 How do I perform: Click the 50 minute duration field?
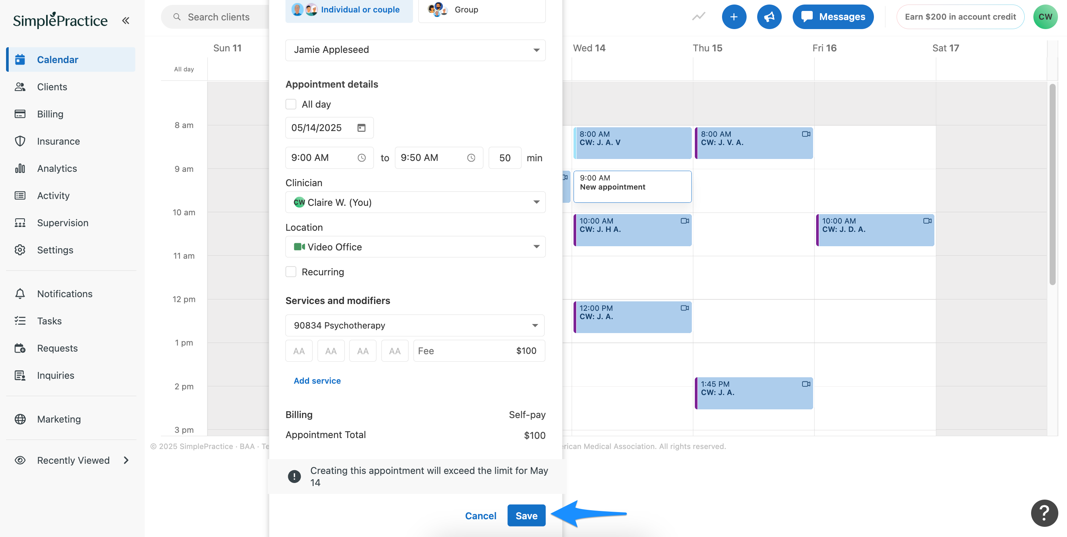[504, 158]
